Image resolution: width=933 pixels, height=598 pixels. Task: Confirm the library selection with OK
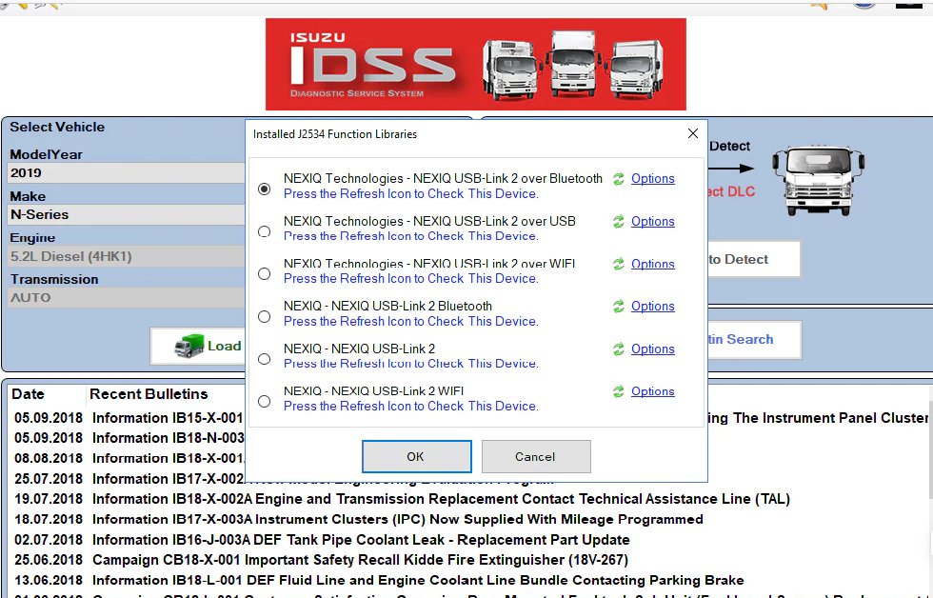(417, 456)
